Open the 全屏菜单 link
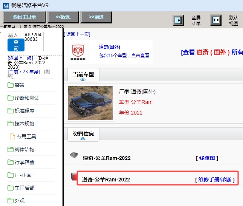Viewport: 243px width, 206px height. click(x=196, y=20)
